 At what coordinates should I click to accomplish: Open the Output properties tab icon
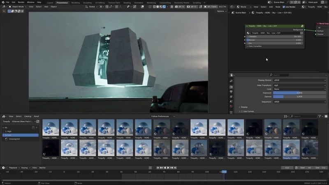[x=231, y=92]
